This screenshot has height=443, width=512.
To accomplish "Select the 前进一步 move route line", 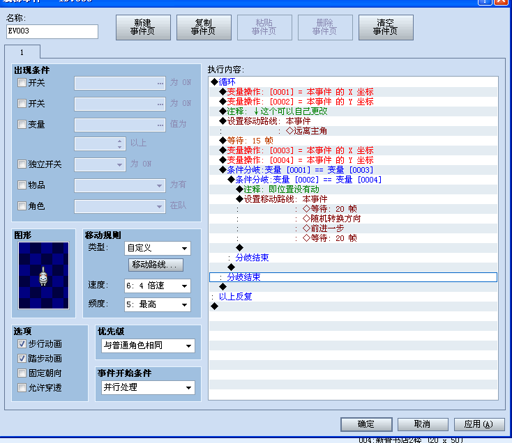I will click(353, 228).
